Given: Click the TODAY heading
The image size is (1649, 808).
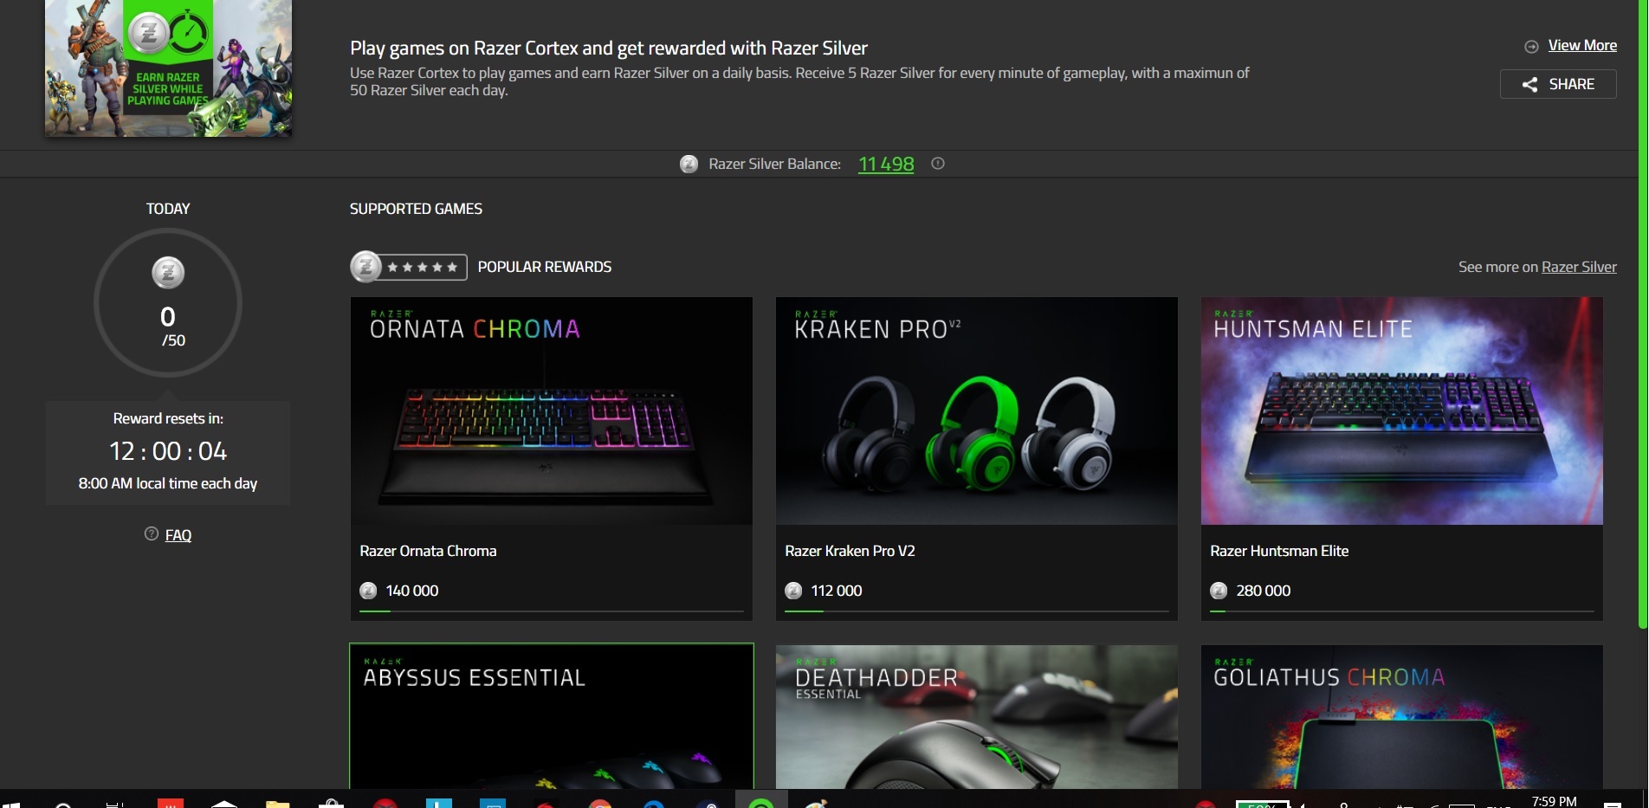Looking at the screenshot, I should [168, 209].
